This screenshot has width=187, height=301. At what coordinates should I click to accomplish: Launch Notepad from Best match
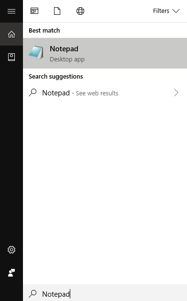(x=105, y=53)
